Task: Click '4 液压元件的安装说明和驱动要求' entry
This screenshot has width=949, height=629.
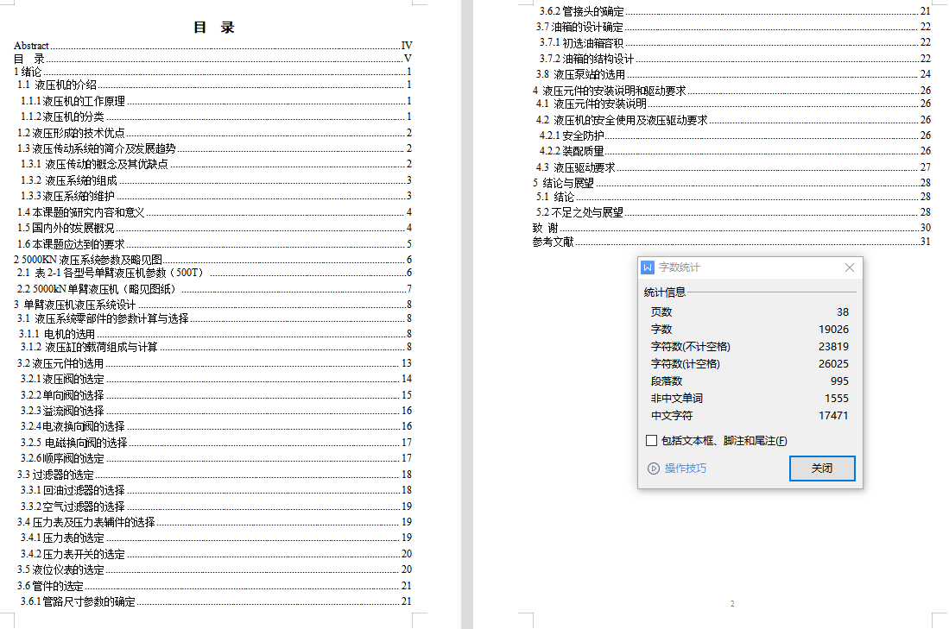Action: pos(731,91)
